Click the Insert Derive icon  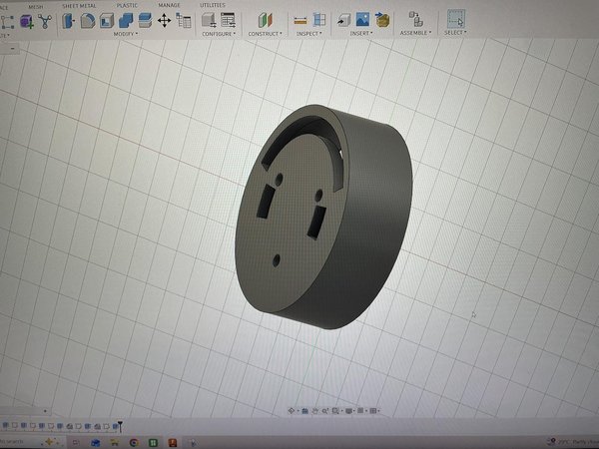pos(343,20)
